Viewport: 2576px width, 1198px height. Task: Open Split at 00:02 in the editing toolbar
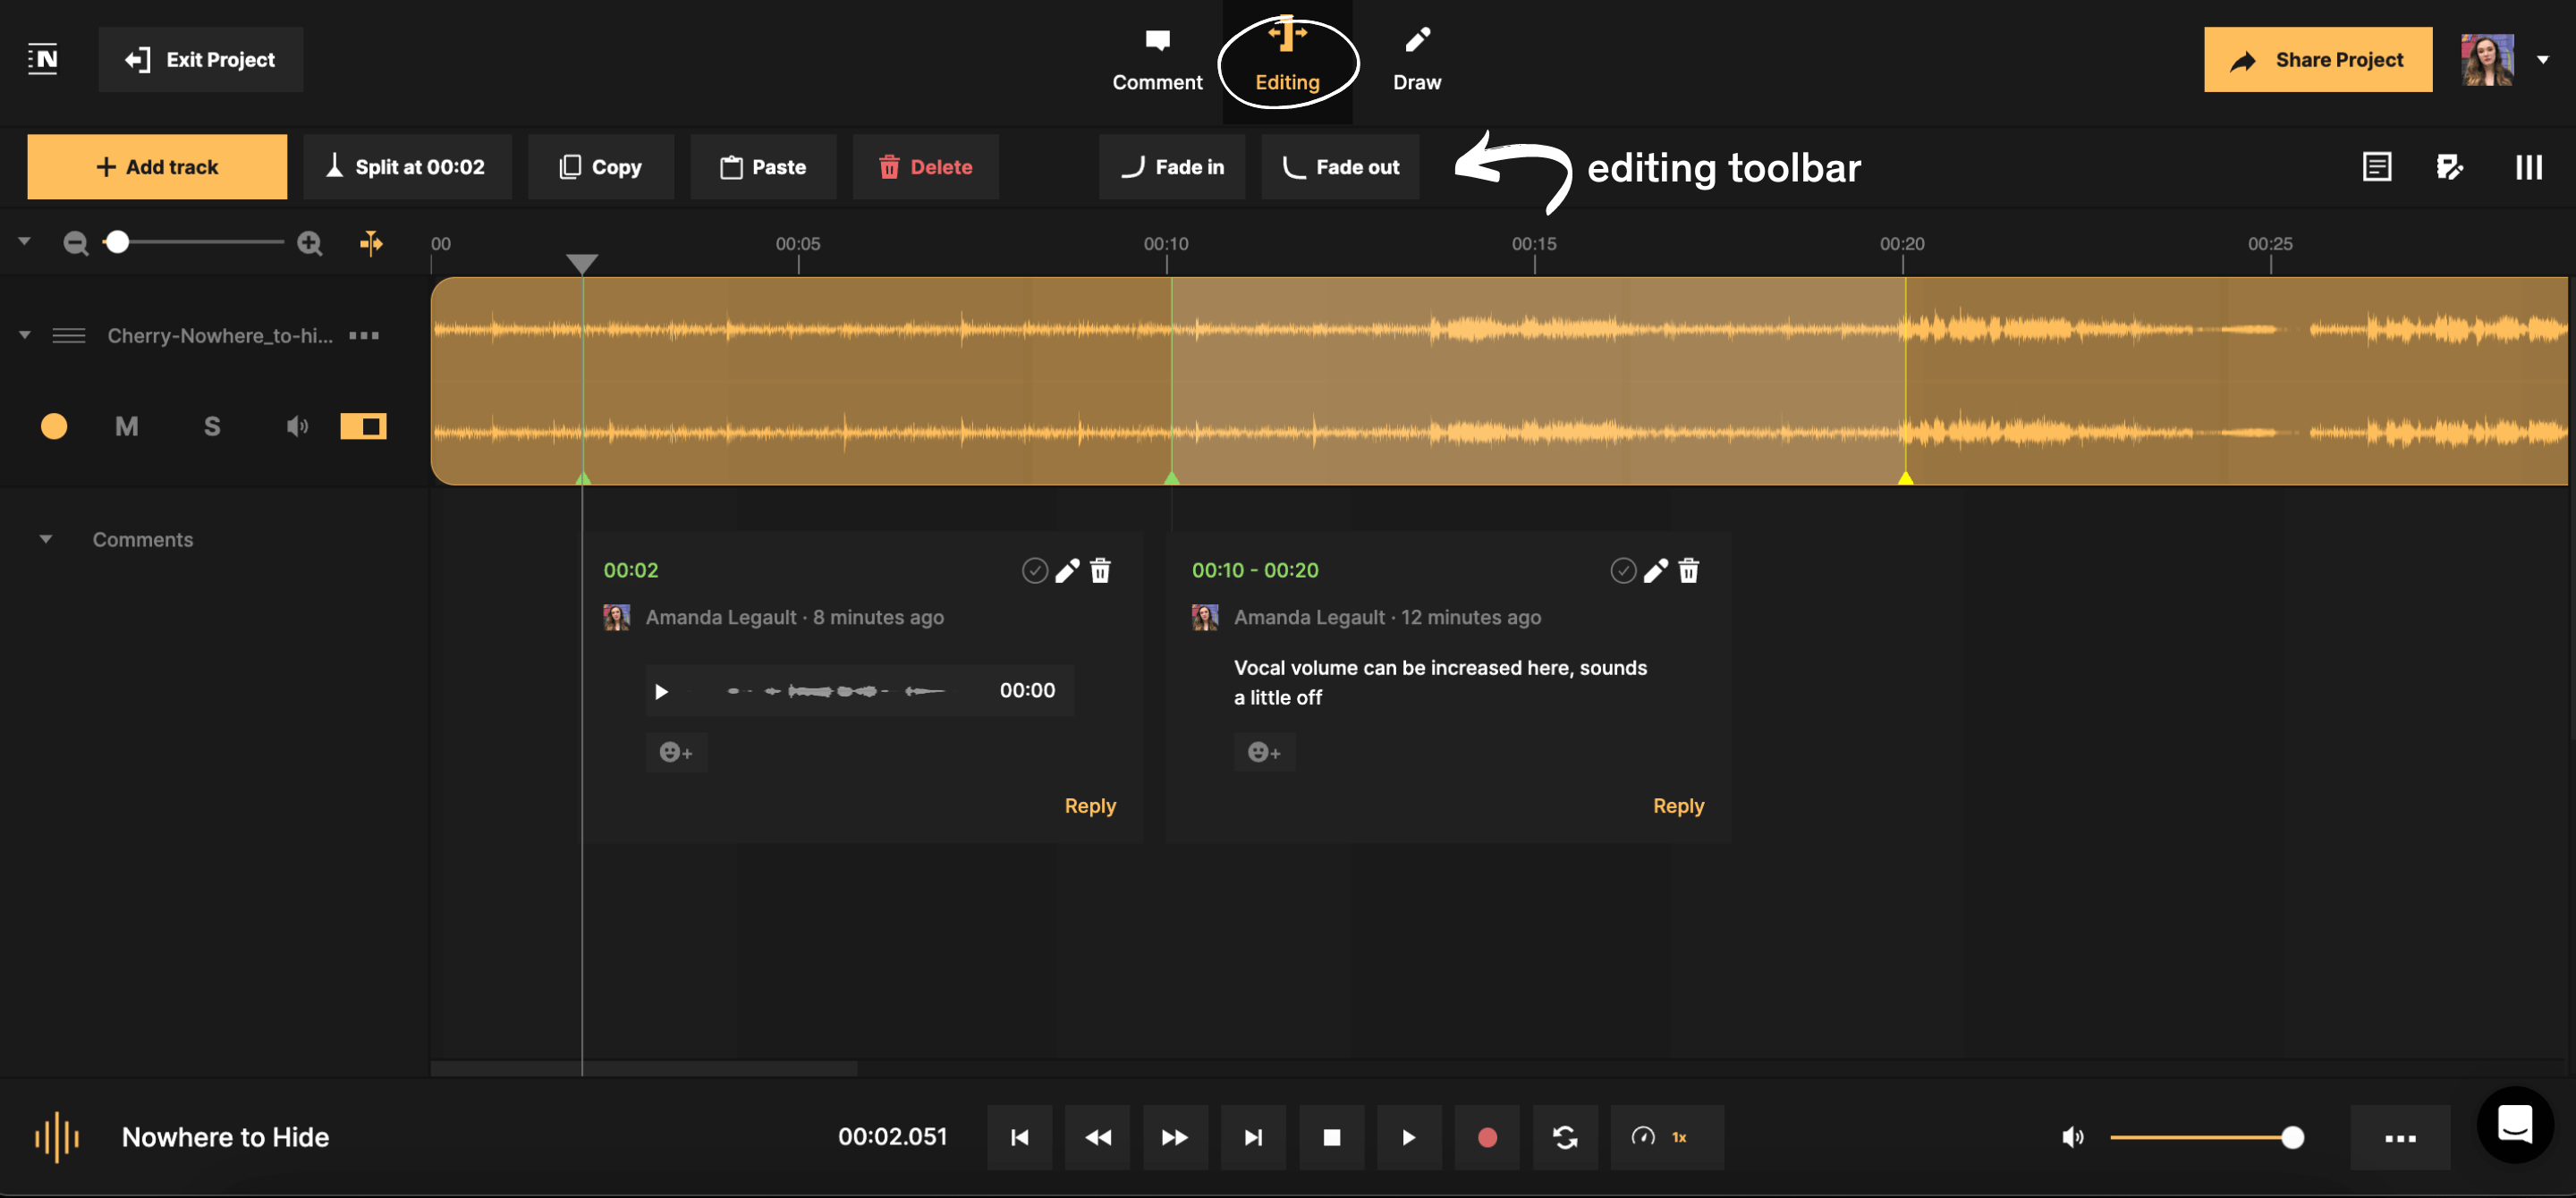407,167
